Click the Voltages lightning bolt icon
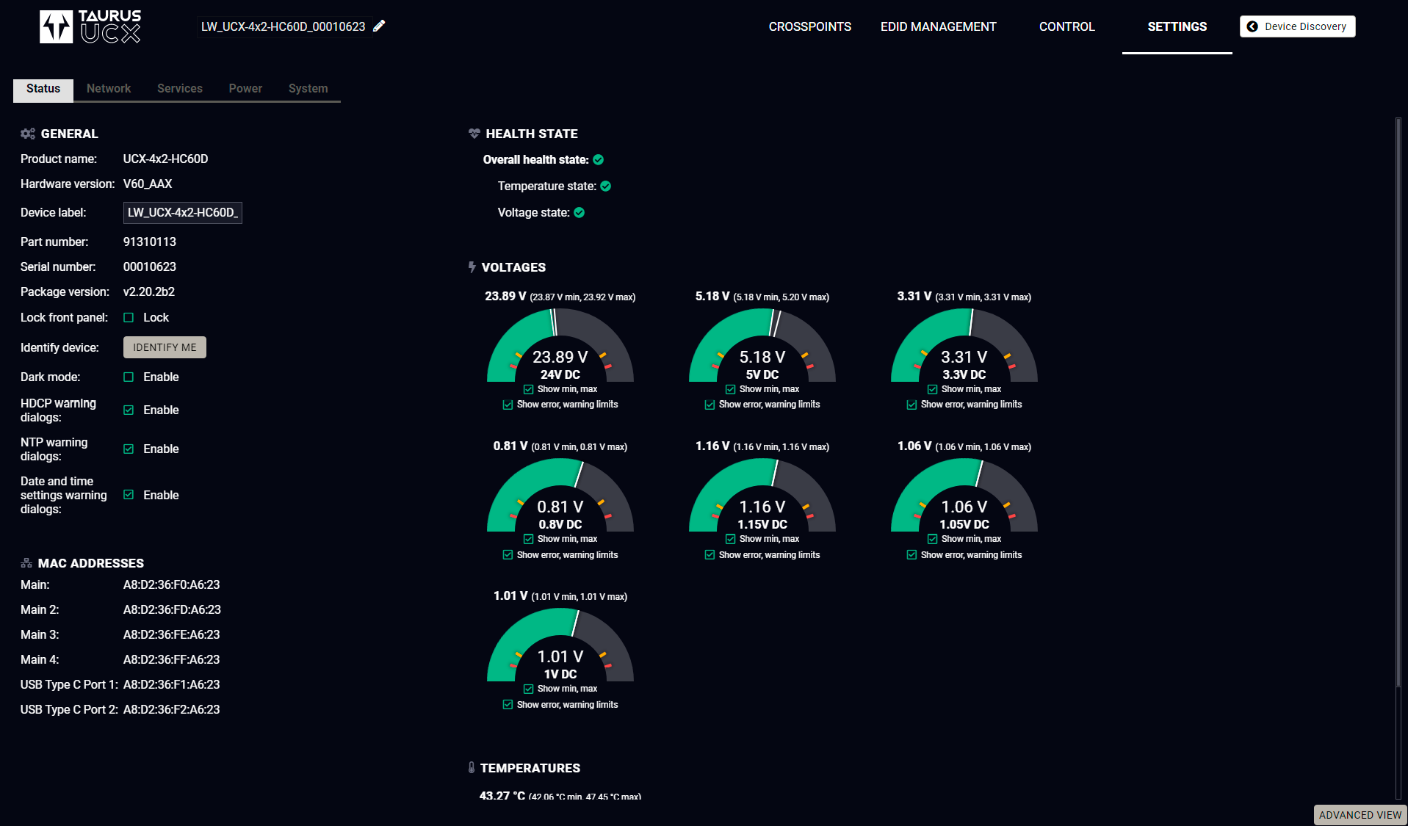The height and width of the screenshot is (826, 1408). point(472,267)
